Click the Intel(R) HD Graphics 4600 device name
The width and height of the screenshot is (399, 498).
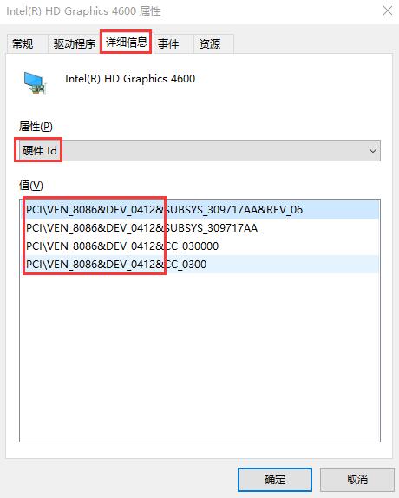tap(130, 79)
